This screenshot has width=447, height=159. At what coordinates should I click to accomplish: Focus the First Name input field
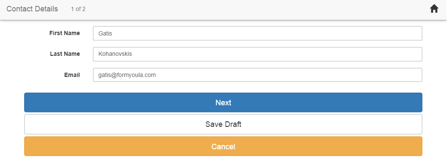[257, 33]
